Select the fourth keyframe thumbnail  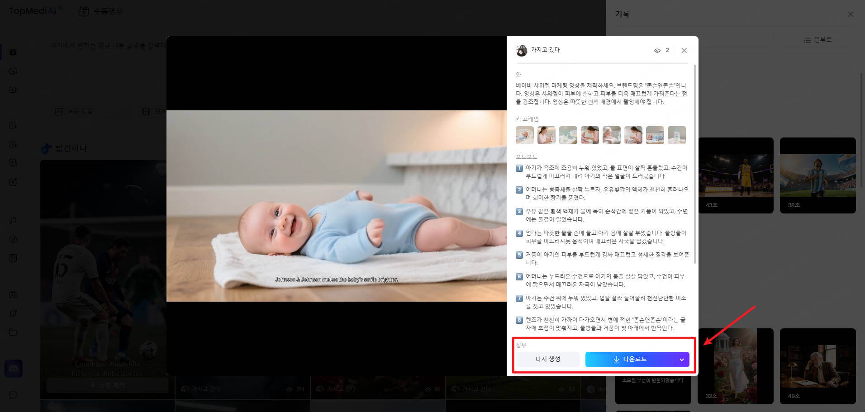click(590, 135)
